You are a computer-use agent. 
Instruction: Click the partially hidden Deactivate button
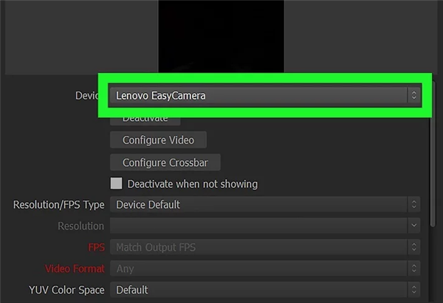click(x=145, y=121)
